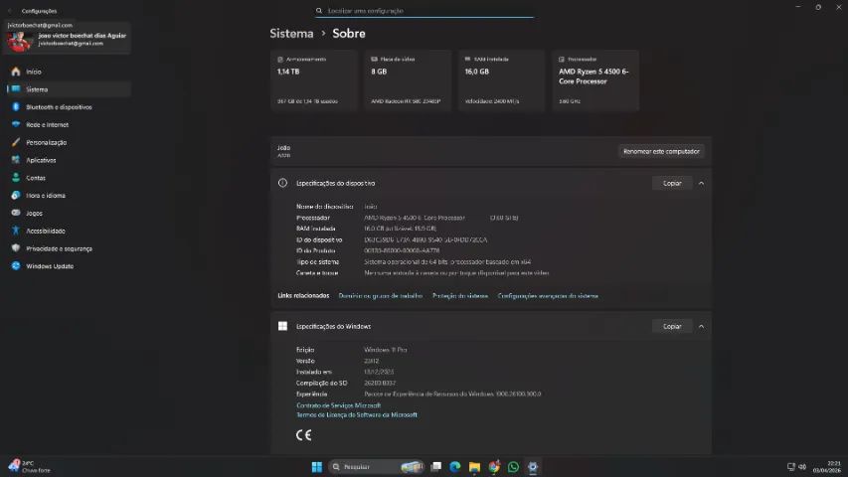
Task: Go to Privacidade e segurança menu item
Action: tap(60, 248)
